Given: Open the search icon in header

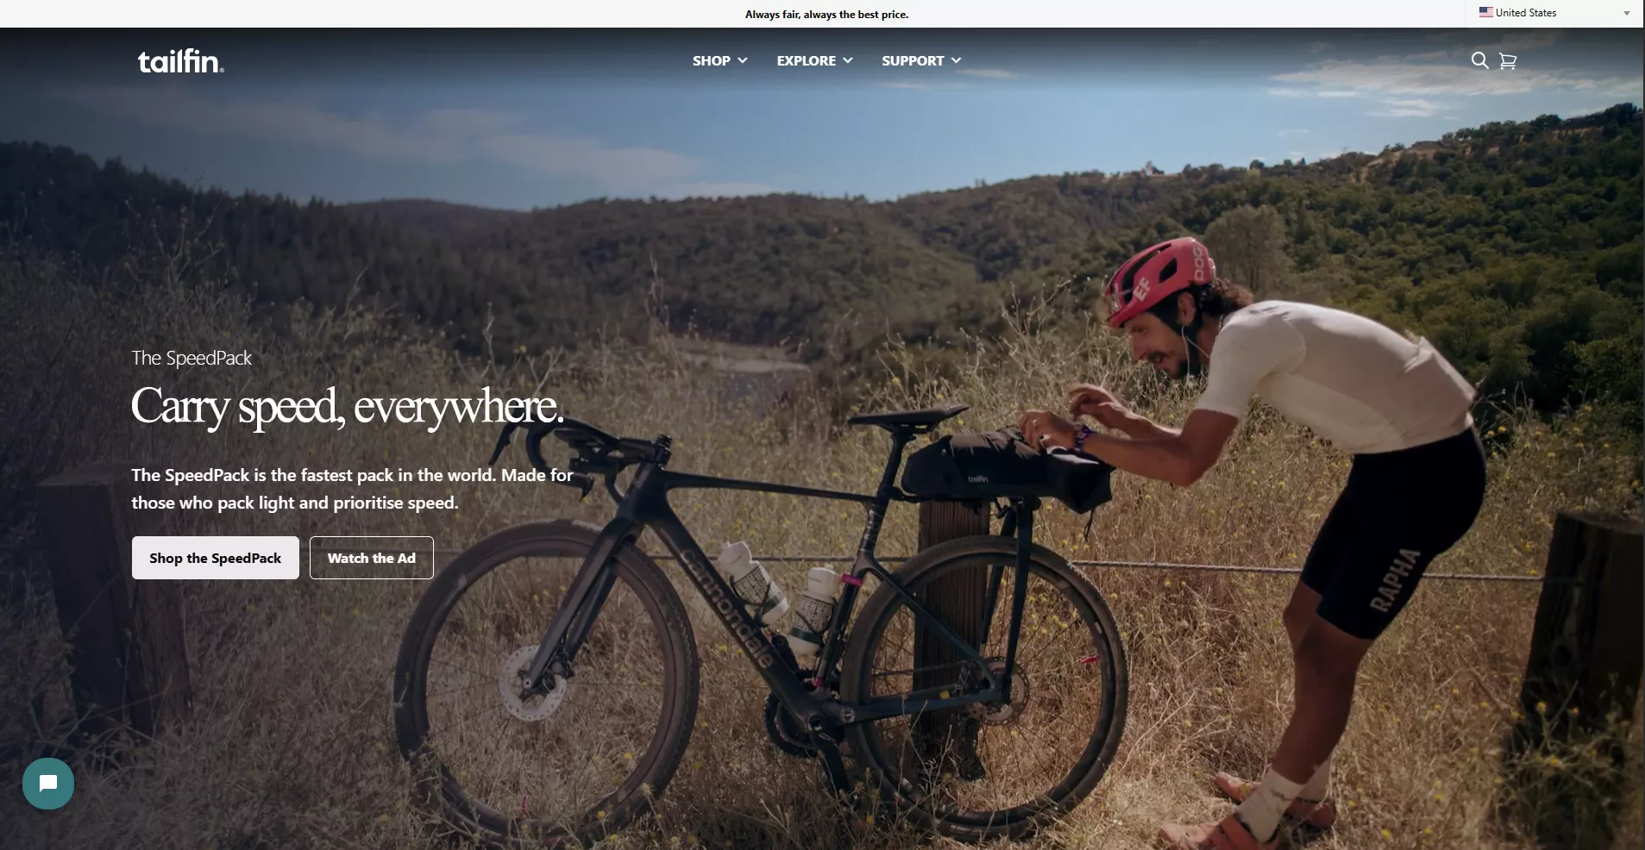Looking at the screenshot, I should coord(1479,60).
